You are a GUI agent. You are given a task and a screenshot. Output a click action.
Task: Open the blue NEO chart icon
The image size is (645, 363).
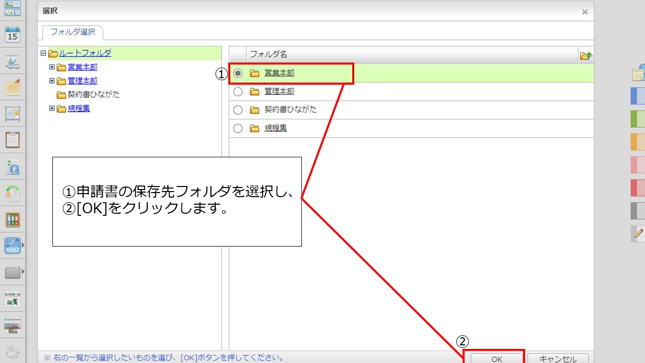pos(12,246)
